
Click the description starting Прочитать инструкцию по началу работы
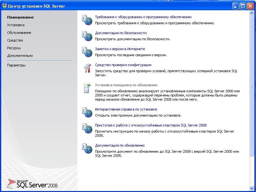point(164,134)
